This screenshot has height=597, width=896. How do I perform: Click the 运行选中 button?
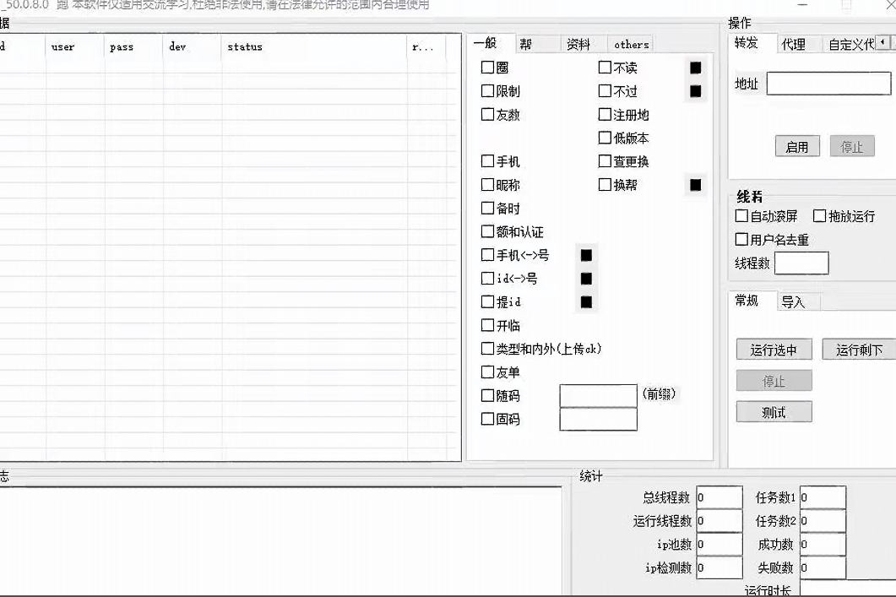pos(774,350)
